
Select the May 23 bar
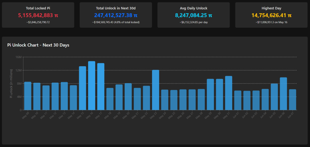coord(156,90)
